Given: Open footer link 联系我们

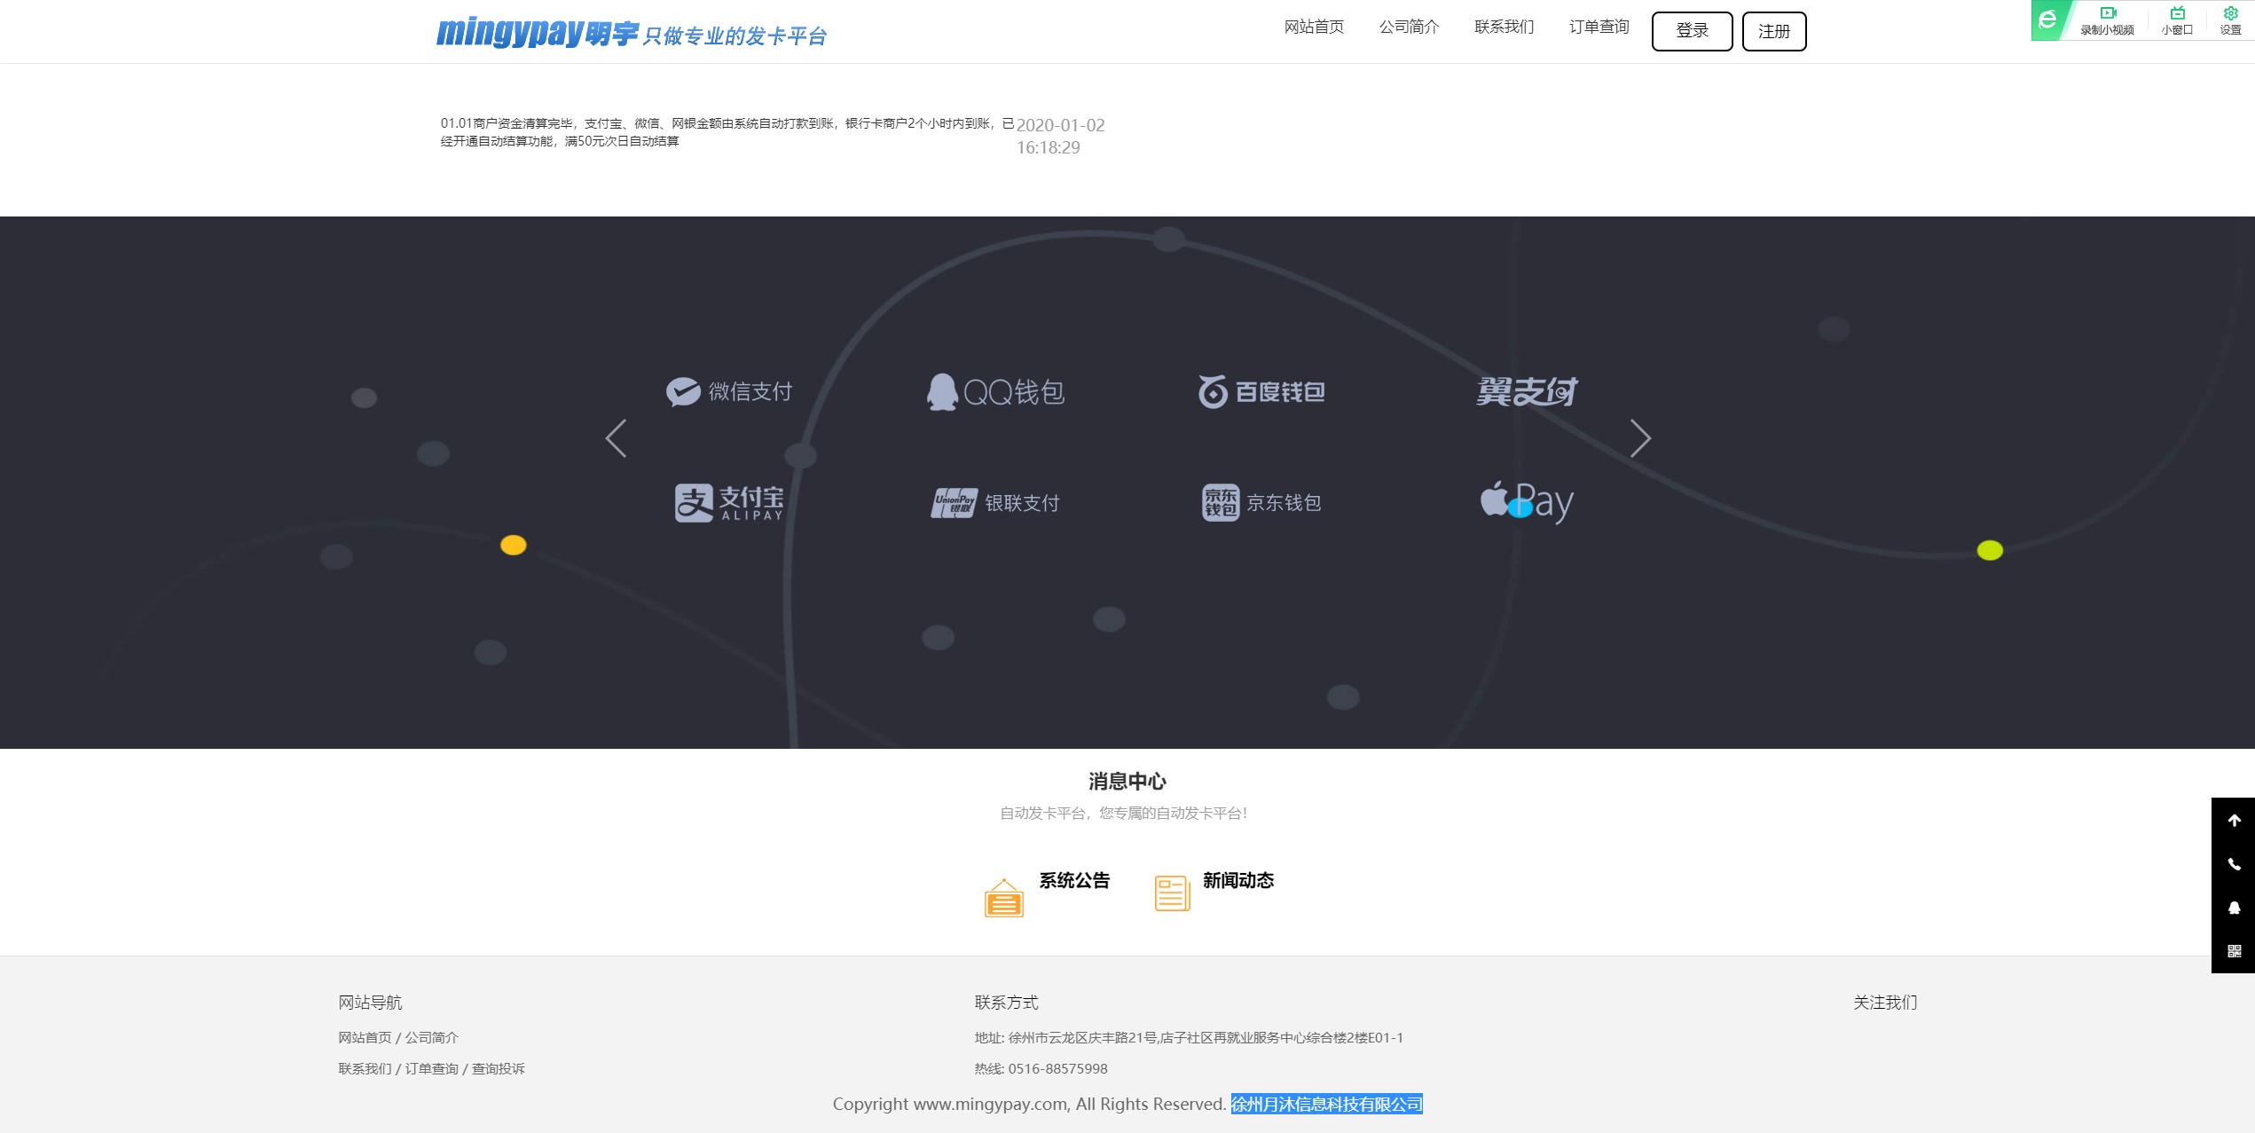Looking at the screenshot, I should 365,1068.
